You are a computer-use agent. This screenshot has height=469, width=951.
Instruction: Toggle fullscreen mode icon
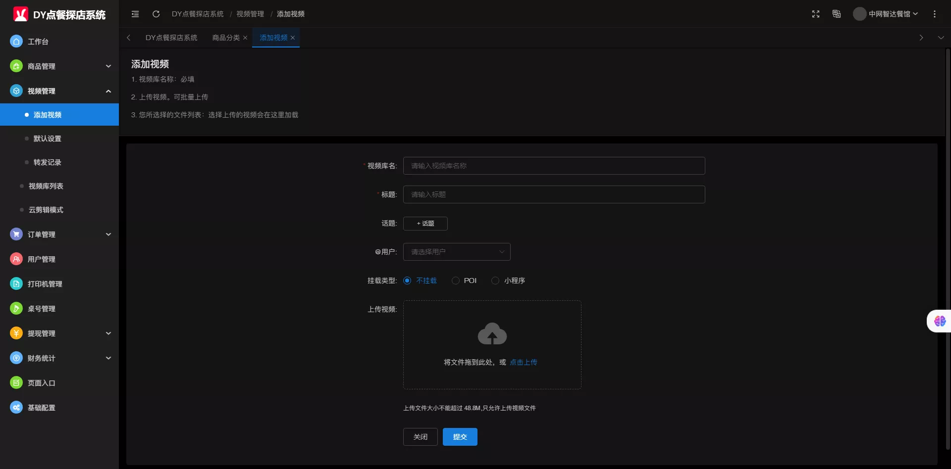pos(816,14)
